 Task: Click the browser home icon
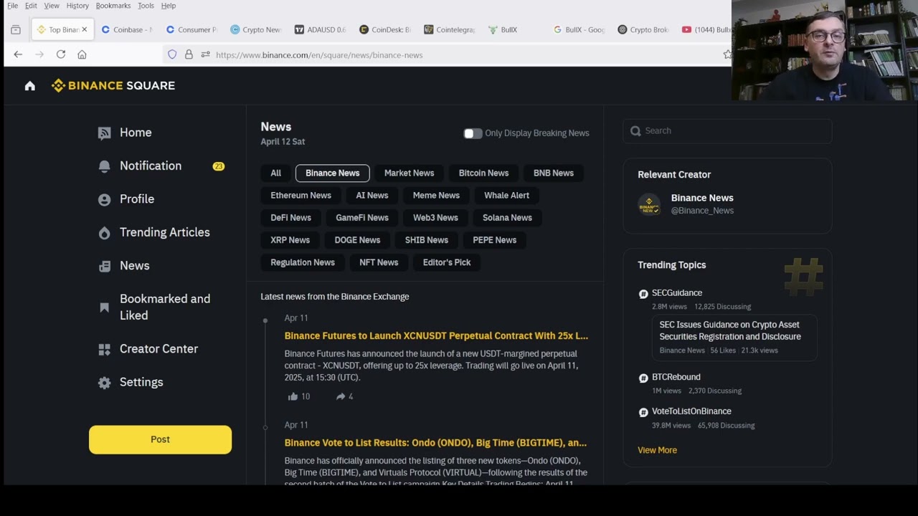coord(82,54)
